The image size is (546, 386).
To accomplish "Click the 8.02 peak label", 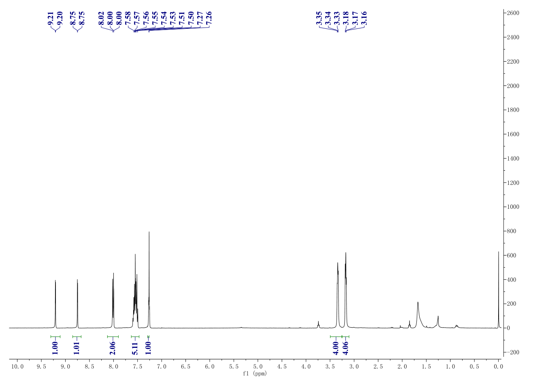I will [101, 19].
